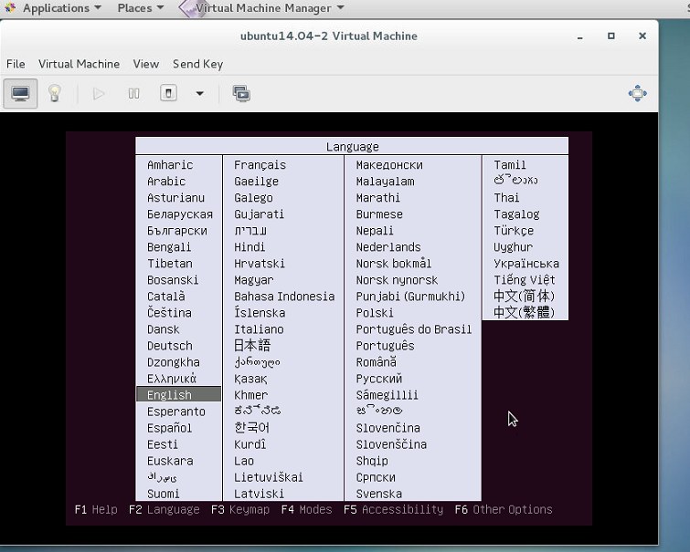Shut down the virtual machine power icon
Image resolution: width=690 pixels, height=552 pixels.
(168, 93)
